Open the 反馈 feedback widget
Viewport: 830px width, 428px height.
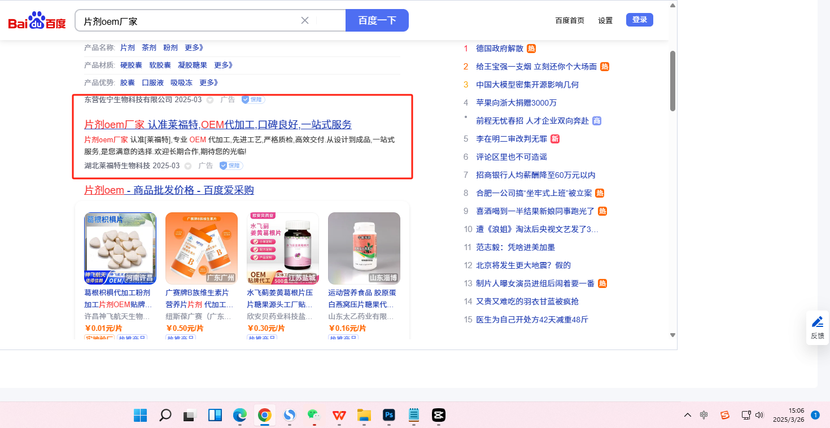pyautogui.click(x=818, y=327)
